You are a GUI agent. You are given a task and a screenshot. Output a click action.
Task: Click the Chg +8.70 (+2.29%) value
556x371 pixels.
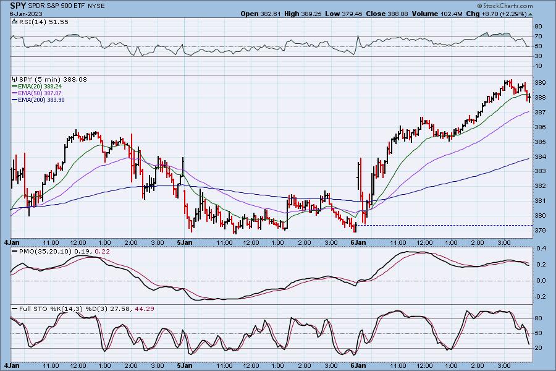(497, 14)
